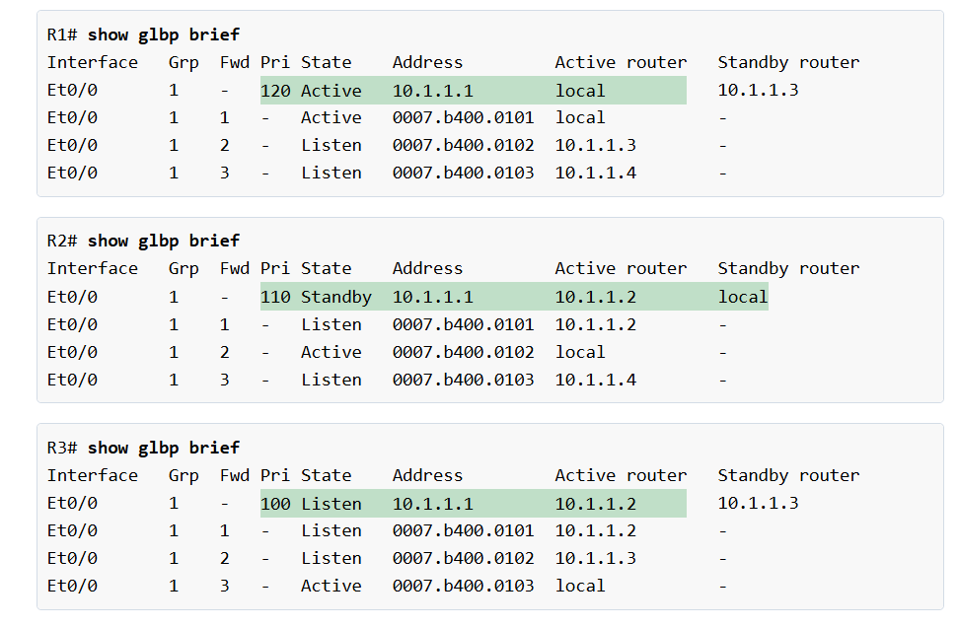Select priority value 120 in R1 output
This screenshot has width=958, height=627.
pyautogui.click(x=275, y=91)
